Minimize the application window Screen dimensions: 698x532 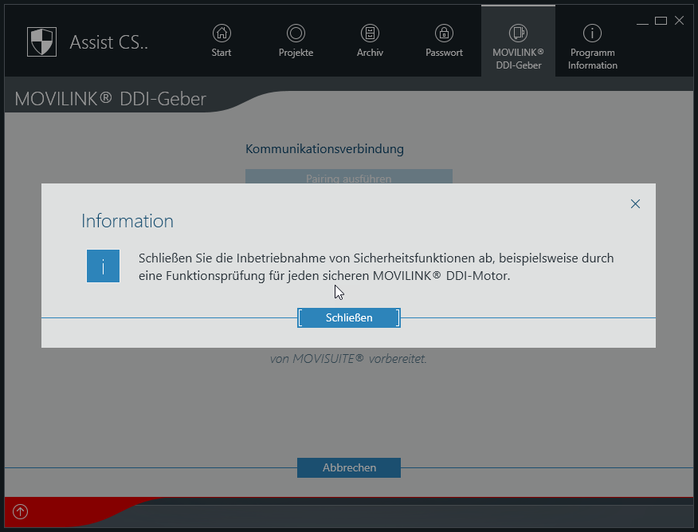pos(642,21)
